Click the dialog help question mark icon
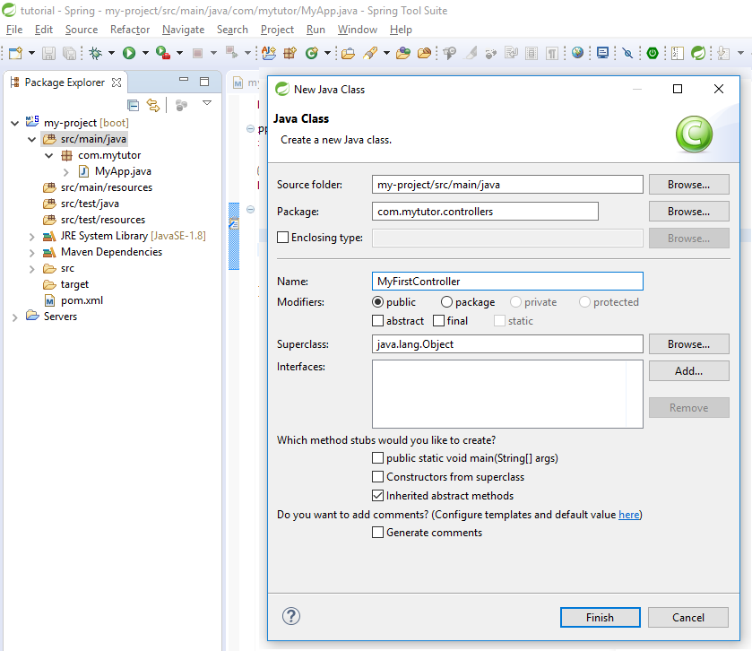The image size is (752, 651). (291, 616)
